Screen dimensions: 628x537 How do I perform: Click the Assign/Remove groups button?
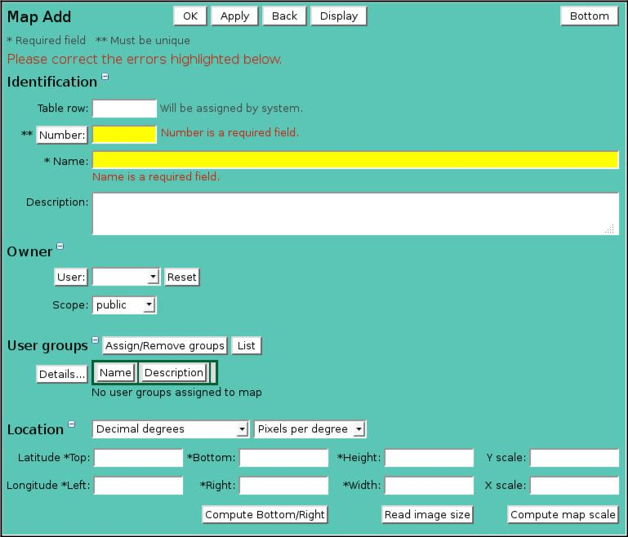[164, 346]
